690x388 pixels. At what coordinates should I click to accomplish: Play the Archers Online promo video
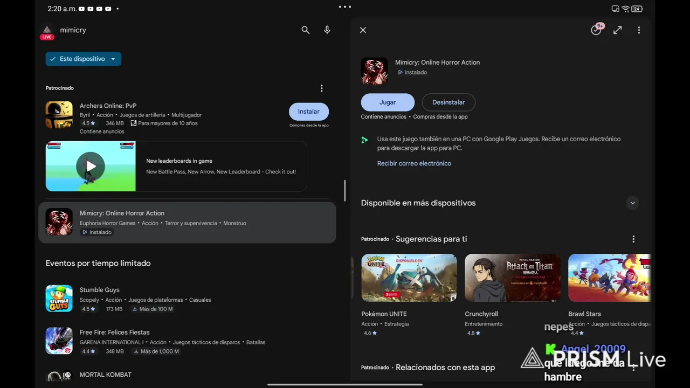[91, 166]
